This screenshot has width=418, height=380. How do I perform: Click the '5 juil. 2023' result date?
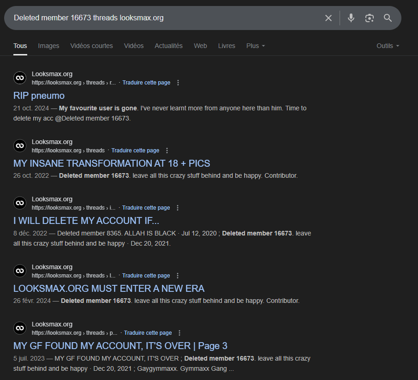click(x=29, y=358)
